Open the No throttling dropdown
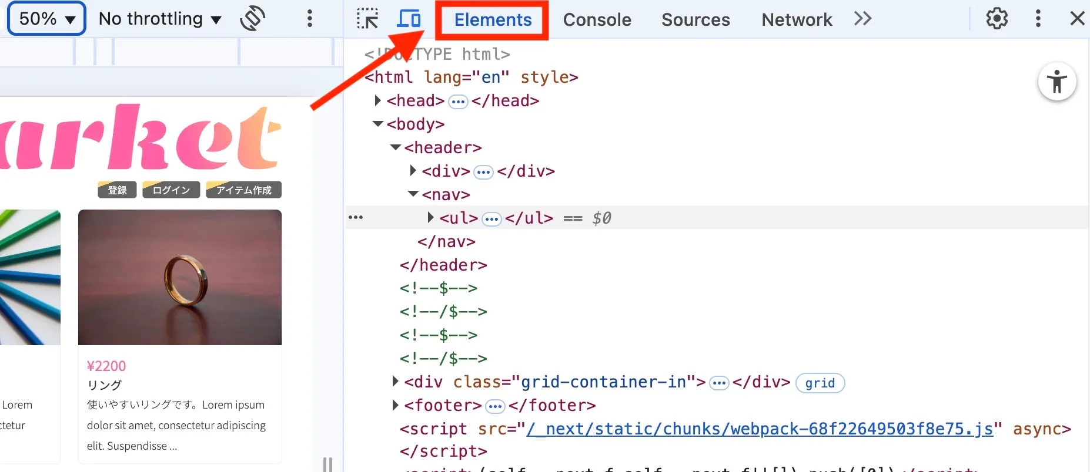The image size is (1090, 472). coord(160,19)
